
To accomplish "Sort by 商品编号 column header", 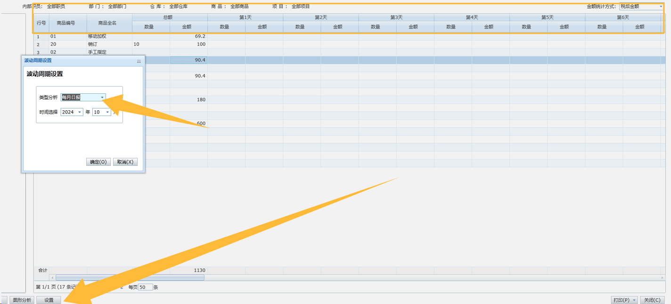I will (65, 23).
